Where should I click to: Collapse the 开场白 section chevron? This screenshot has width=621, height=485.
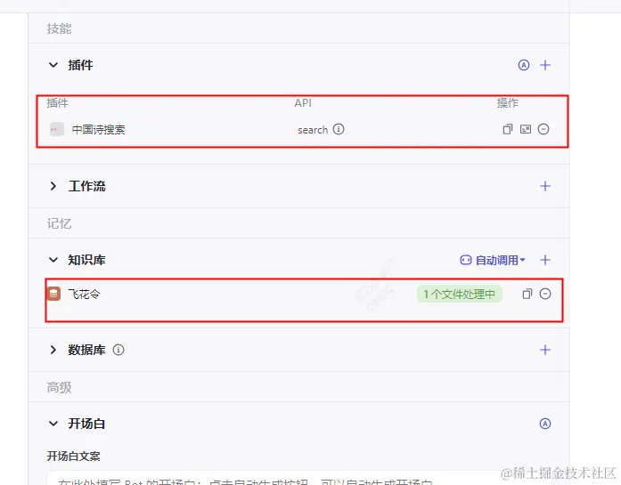(53, 424)
